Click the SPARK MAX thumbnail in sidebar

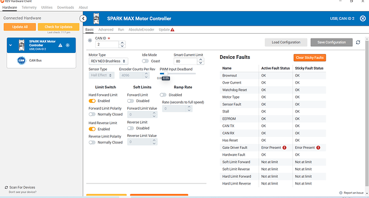[21, 45]
